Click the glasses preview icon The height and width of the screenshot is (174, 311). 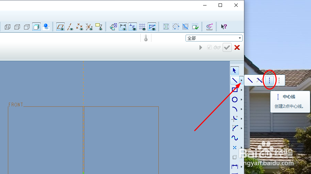click(217, 48)
